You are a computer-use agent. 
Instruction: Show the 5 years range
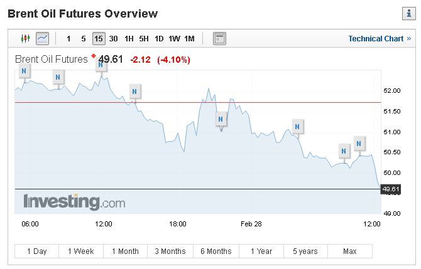point(305,251)
